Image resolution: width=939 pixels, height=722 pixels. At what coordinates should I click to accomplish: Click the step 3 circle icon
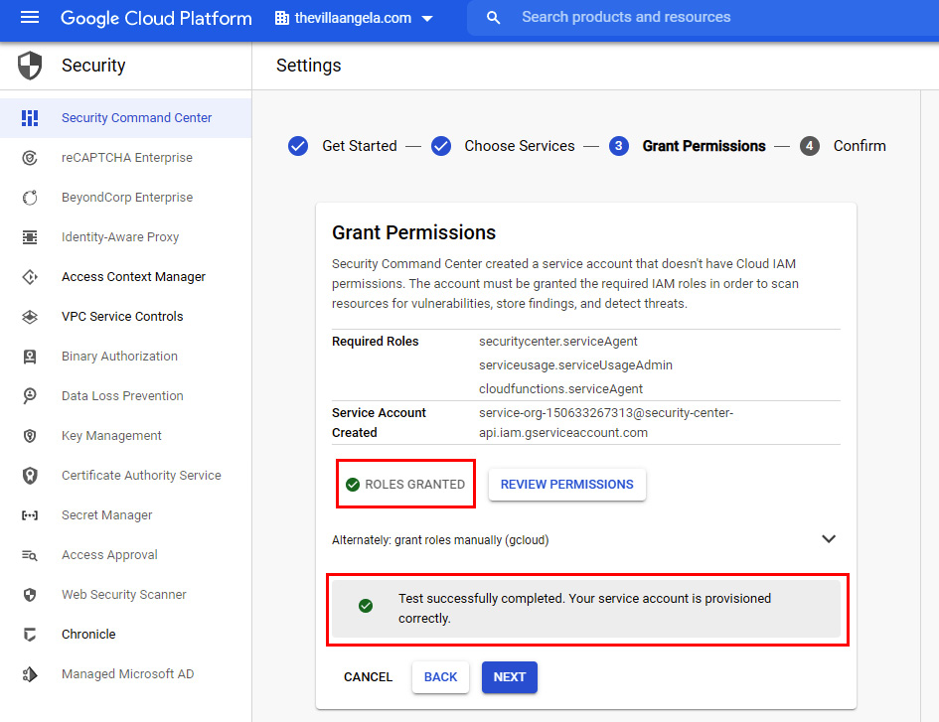[619, 146]
